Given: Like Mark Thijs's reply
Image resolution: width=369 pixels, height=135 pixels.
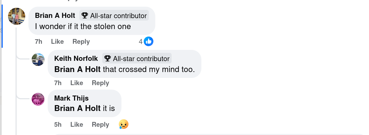Looking at the screenshot, I should 77,125.
